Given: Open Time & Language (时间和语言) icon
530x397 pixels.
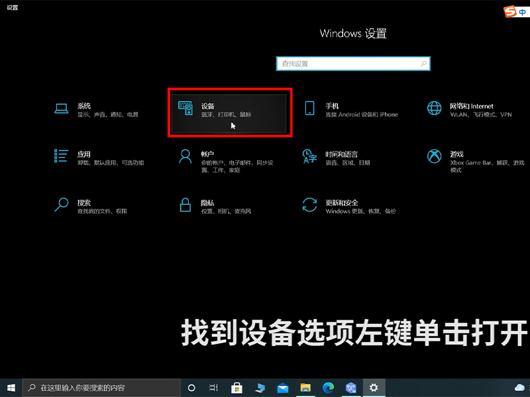Looking at the screenshot, I should tap(309, 156).
